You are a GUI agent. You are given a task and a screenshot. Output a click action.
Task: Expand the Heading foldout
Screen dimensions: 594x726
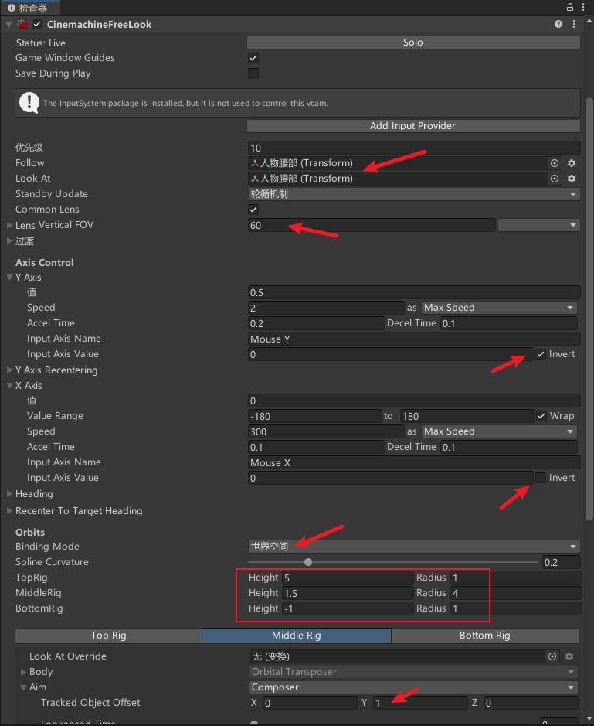10,493
